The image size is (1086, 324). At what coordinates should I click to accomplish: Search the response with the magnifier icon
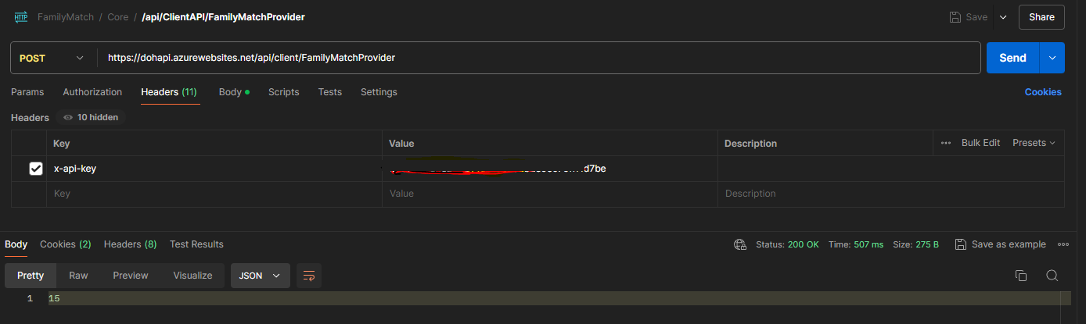pos(1052,276)
